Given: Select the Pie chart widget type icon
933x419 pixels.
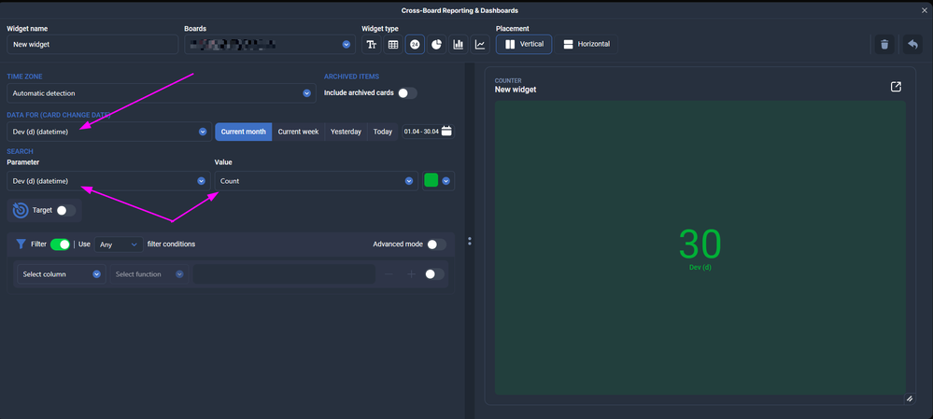Looking at the screenshot, I should point(437,45).
